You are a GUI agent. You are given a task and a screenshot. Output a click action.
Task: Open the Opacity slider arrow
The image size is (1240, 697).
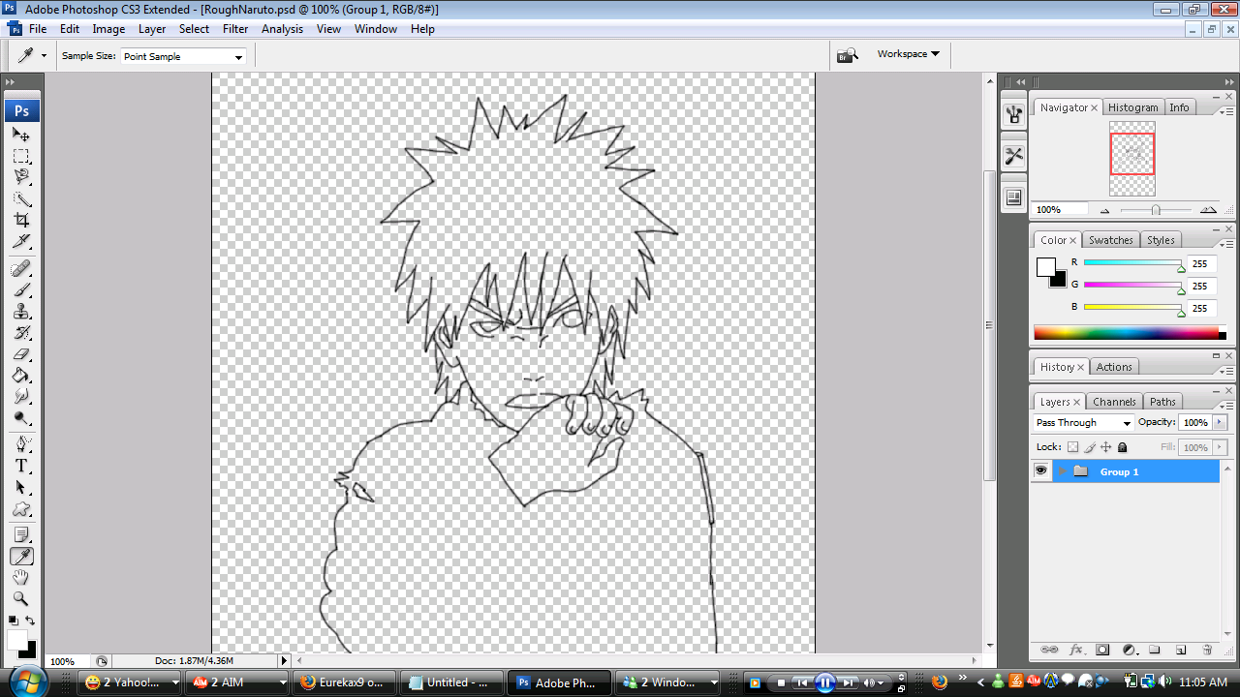click(1220, 423)
